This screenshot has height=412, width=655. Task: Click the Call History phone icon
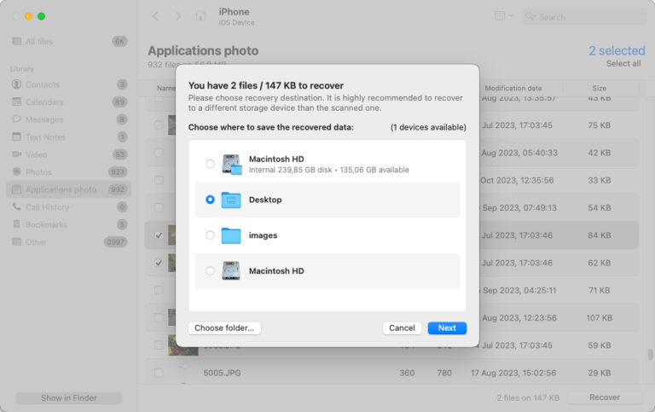[17, 206]
